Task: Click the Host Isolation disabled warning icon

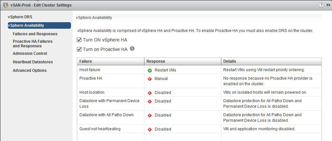Action: click(x=150, y=93)
